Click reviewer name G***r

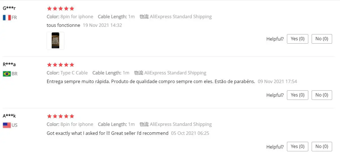pos(9,8)
